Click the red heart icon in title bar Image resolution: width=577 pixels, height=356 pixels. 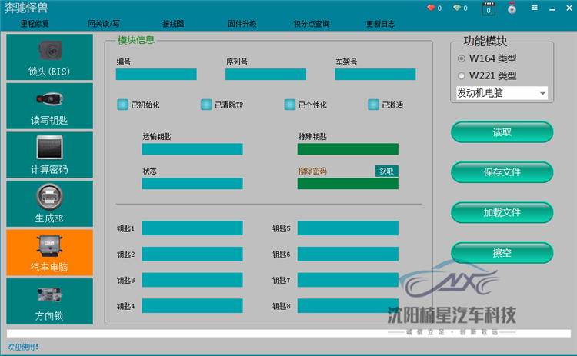pyautogui.click(x=431, y=8)
